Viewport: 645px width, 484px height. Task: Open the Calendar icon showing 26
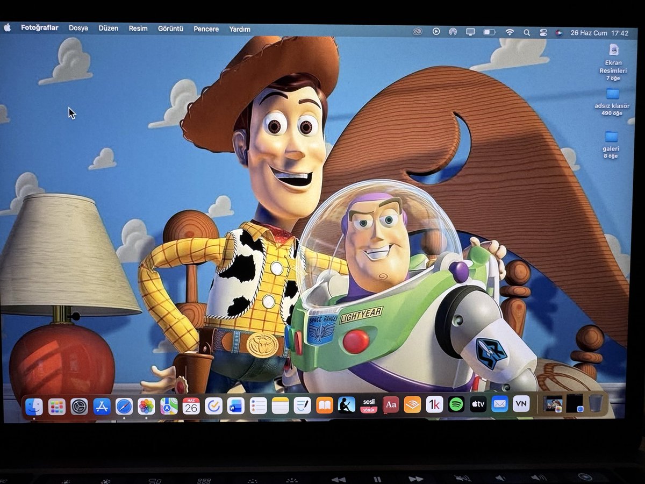pyautogui.click(x=191, y=406)
